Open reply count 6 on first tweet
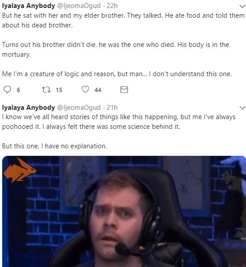The image size is (246, 267). 19,90
